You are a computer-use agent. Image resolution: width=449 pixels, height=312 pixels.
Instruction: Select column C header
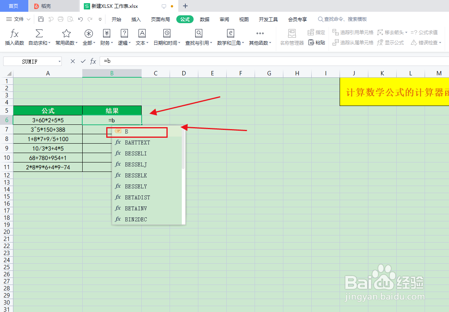point(155,73)
